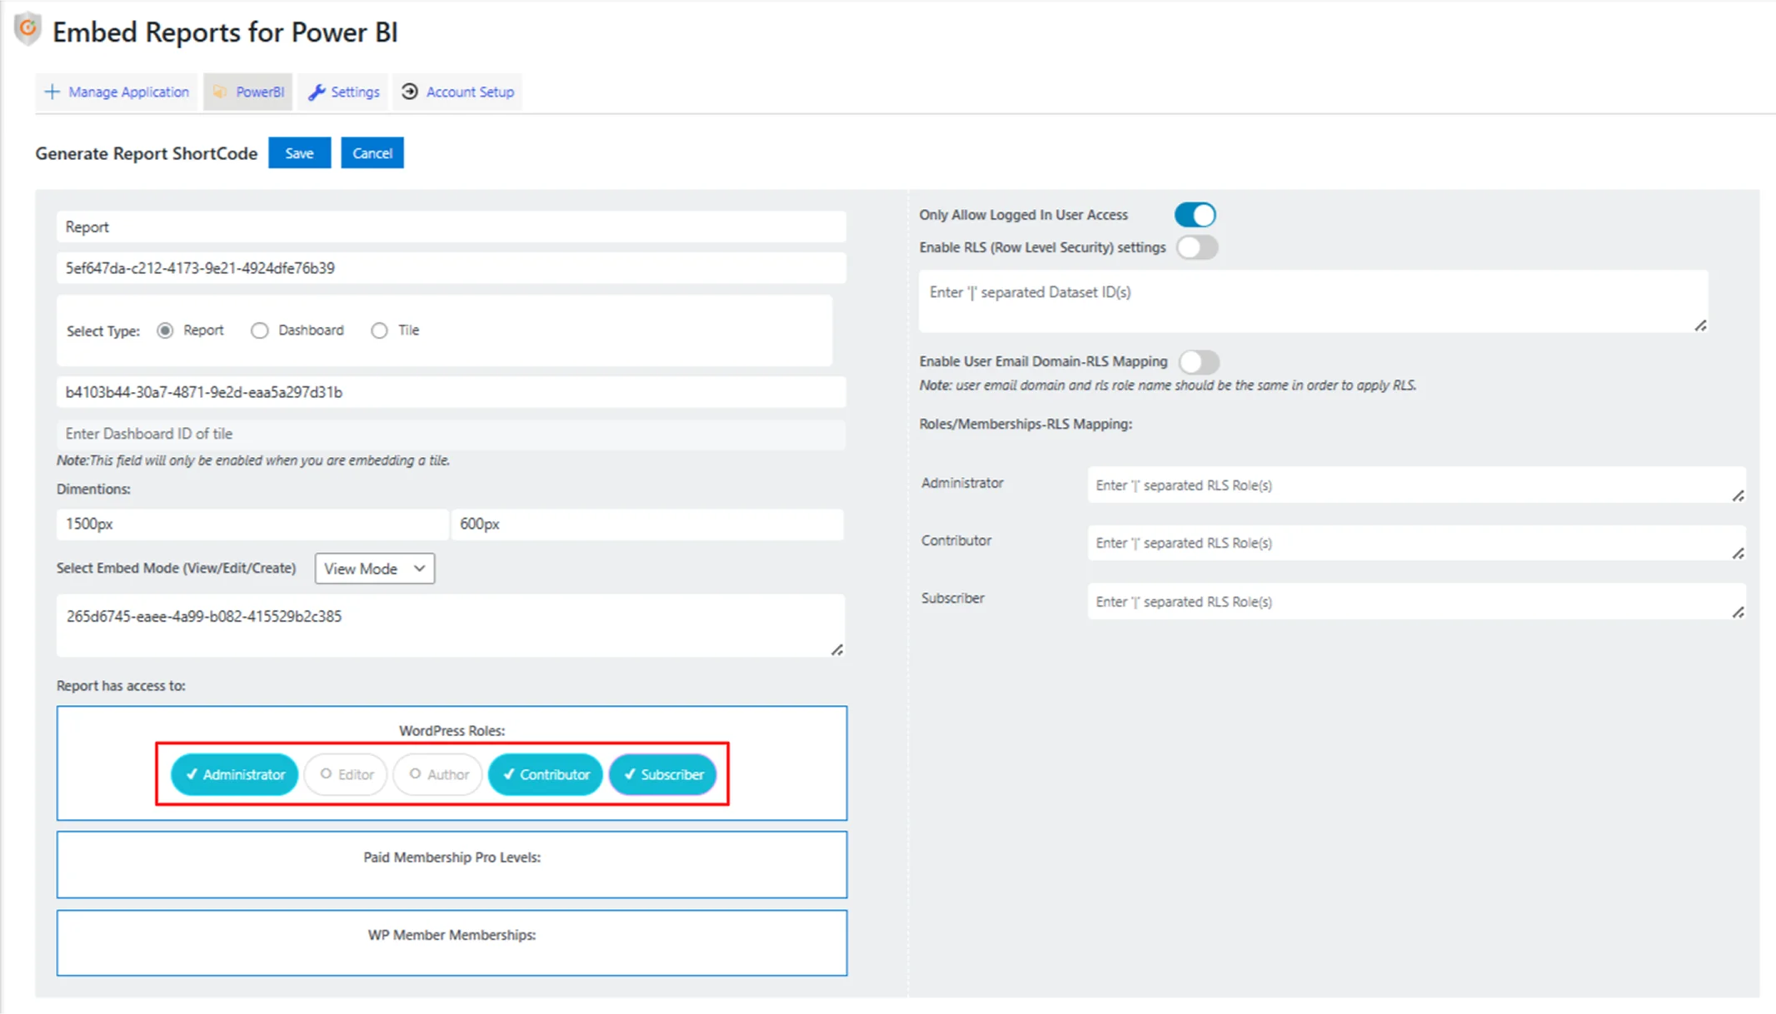Click the field containing 5ef647da-c212 ID
This screenshot has width=1776, height=1014.
tap(451, 268)
